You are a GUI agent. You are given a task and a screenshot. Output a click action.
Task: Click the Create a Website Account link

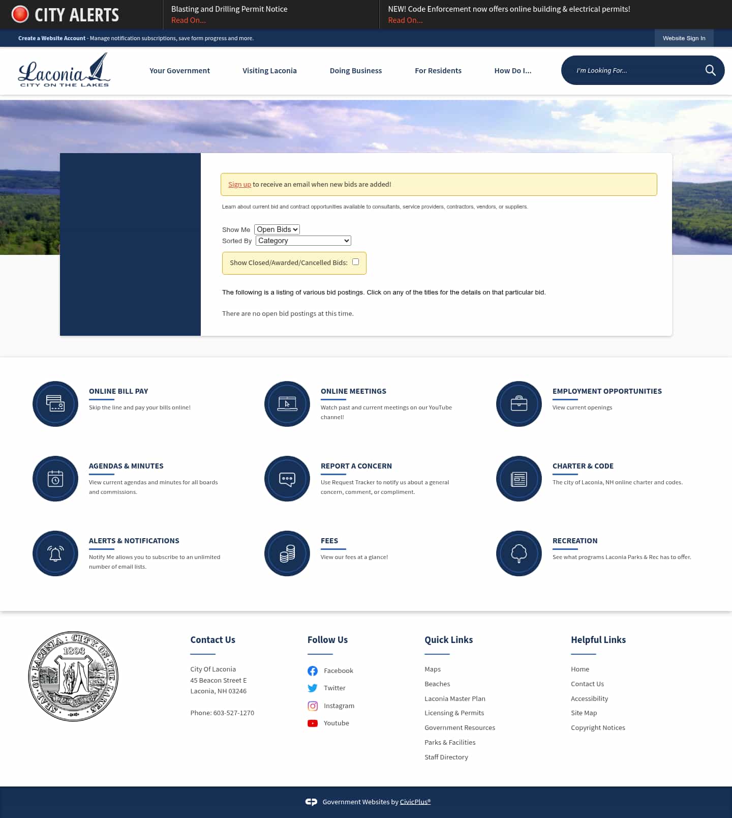click(52, 38)
